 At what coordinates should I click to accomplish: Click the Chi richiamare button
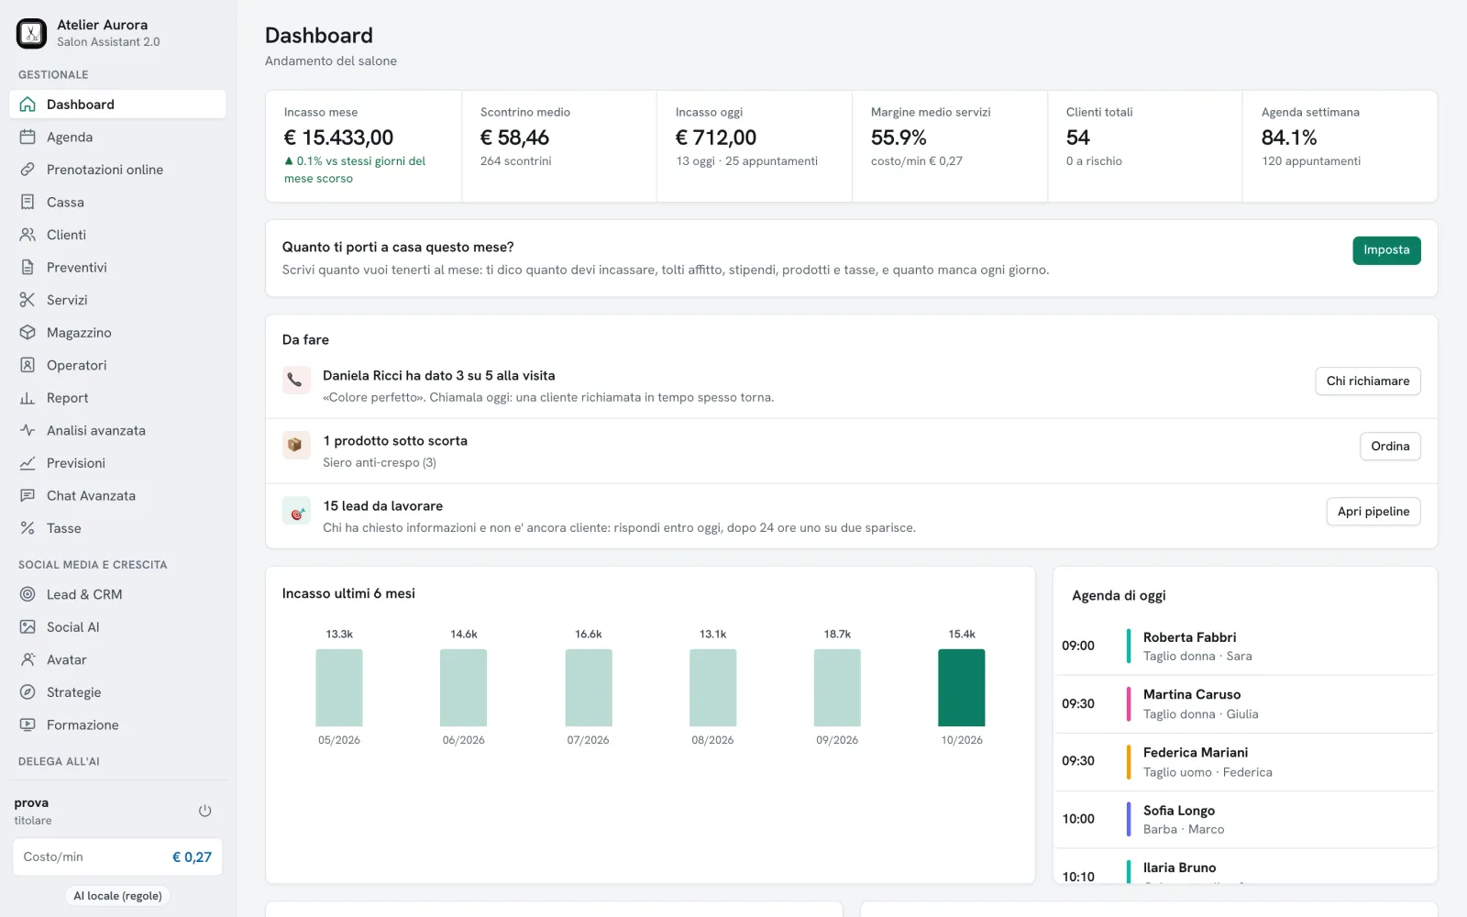1367,381
